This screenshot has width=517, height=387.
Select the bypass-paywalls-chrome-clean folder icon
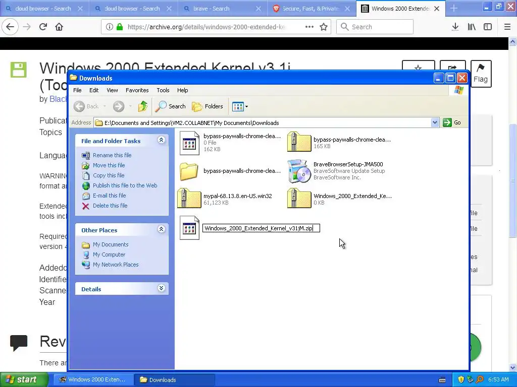[x=189, y=171]
